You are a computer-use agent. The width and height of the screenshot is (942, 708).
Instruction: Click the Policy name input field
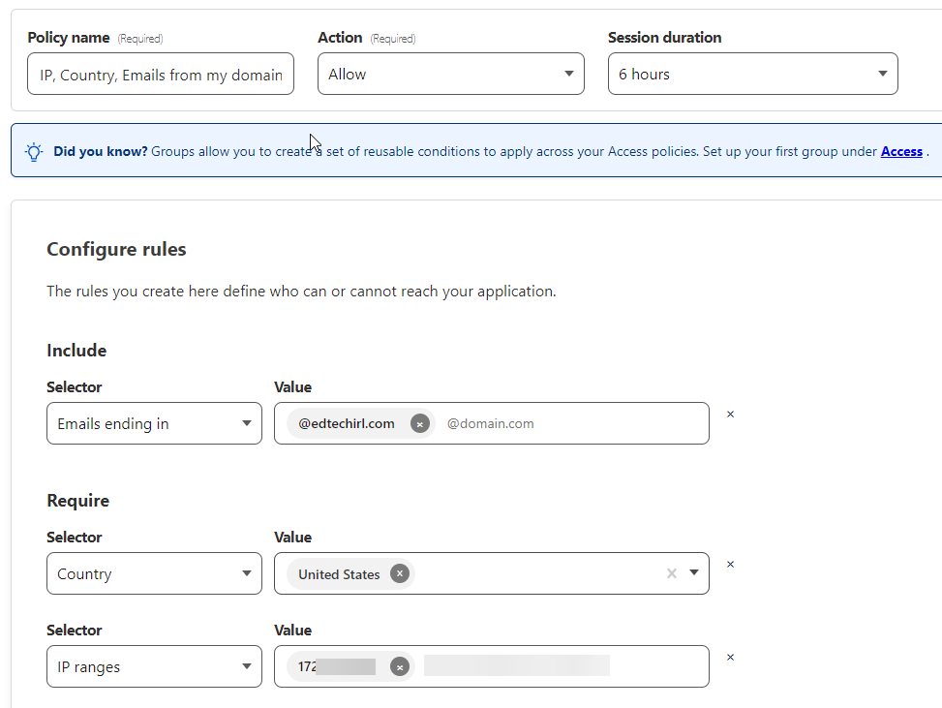point(160,74)
